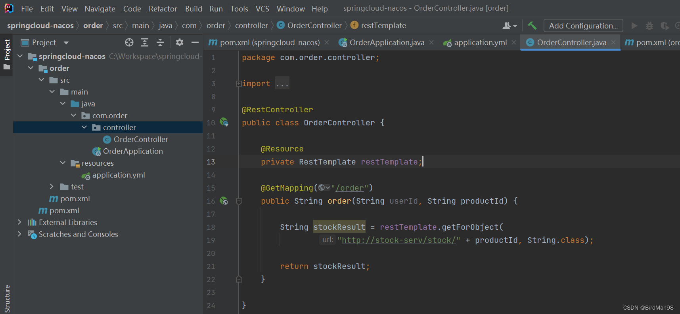Toggle the Structure tool window side tab
680x314 pixels.
(7, 299)
